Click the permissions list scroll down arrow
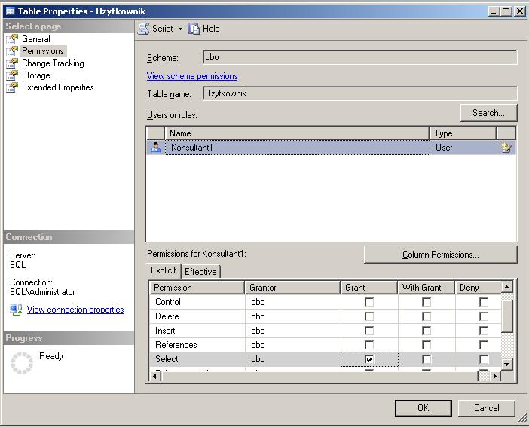This screenshot has width=529, height=427. [506, 364]
